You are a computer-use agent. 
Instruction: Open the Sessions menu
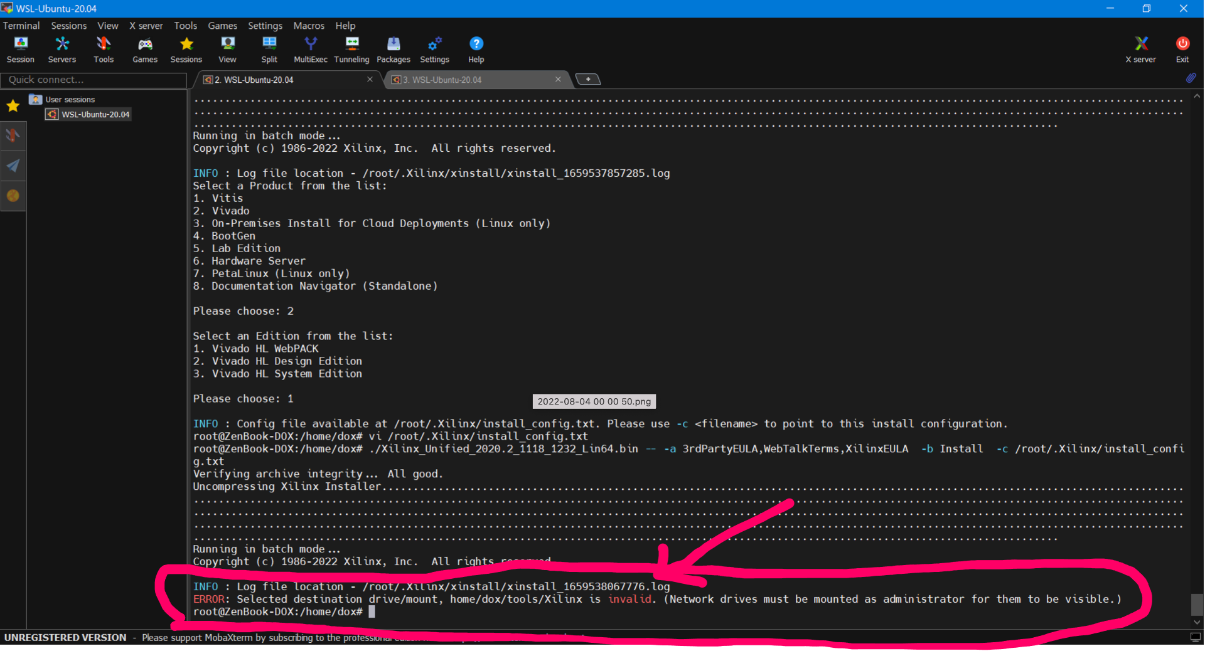(x=69, y=26)
